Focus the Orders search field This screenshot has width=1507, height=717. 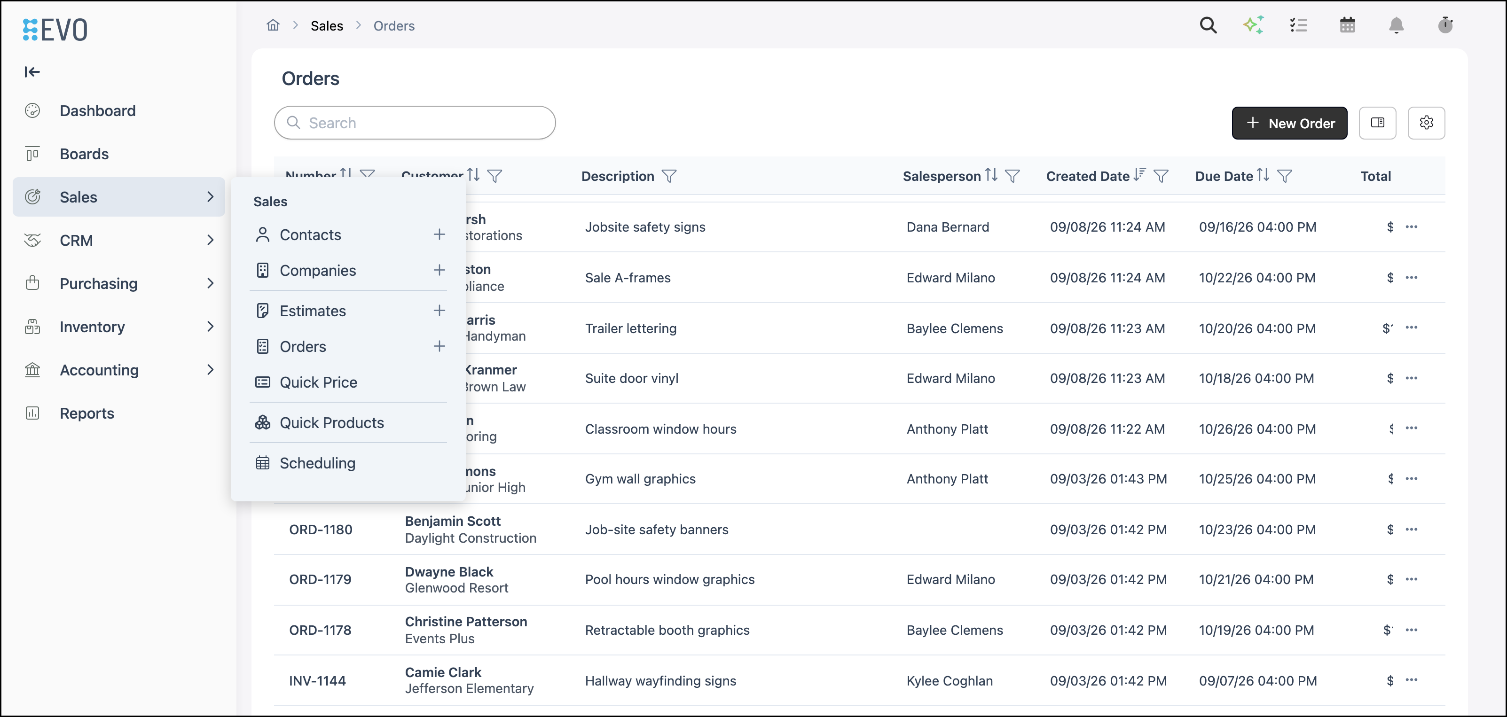point(415,123)
